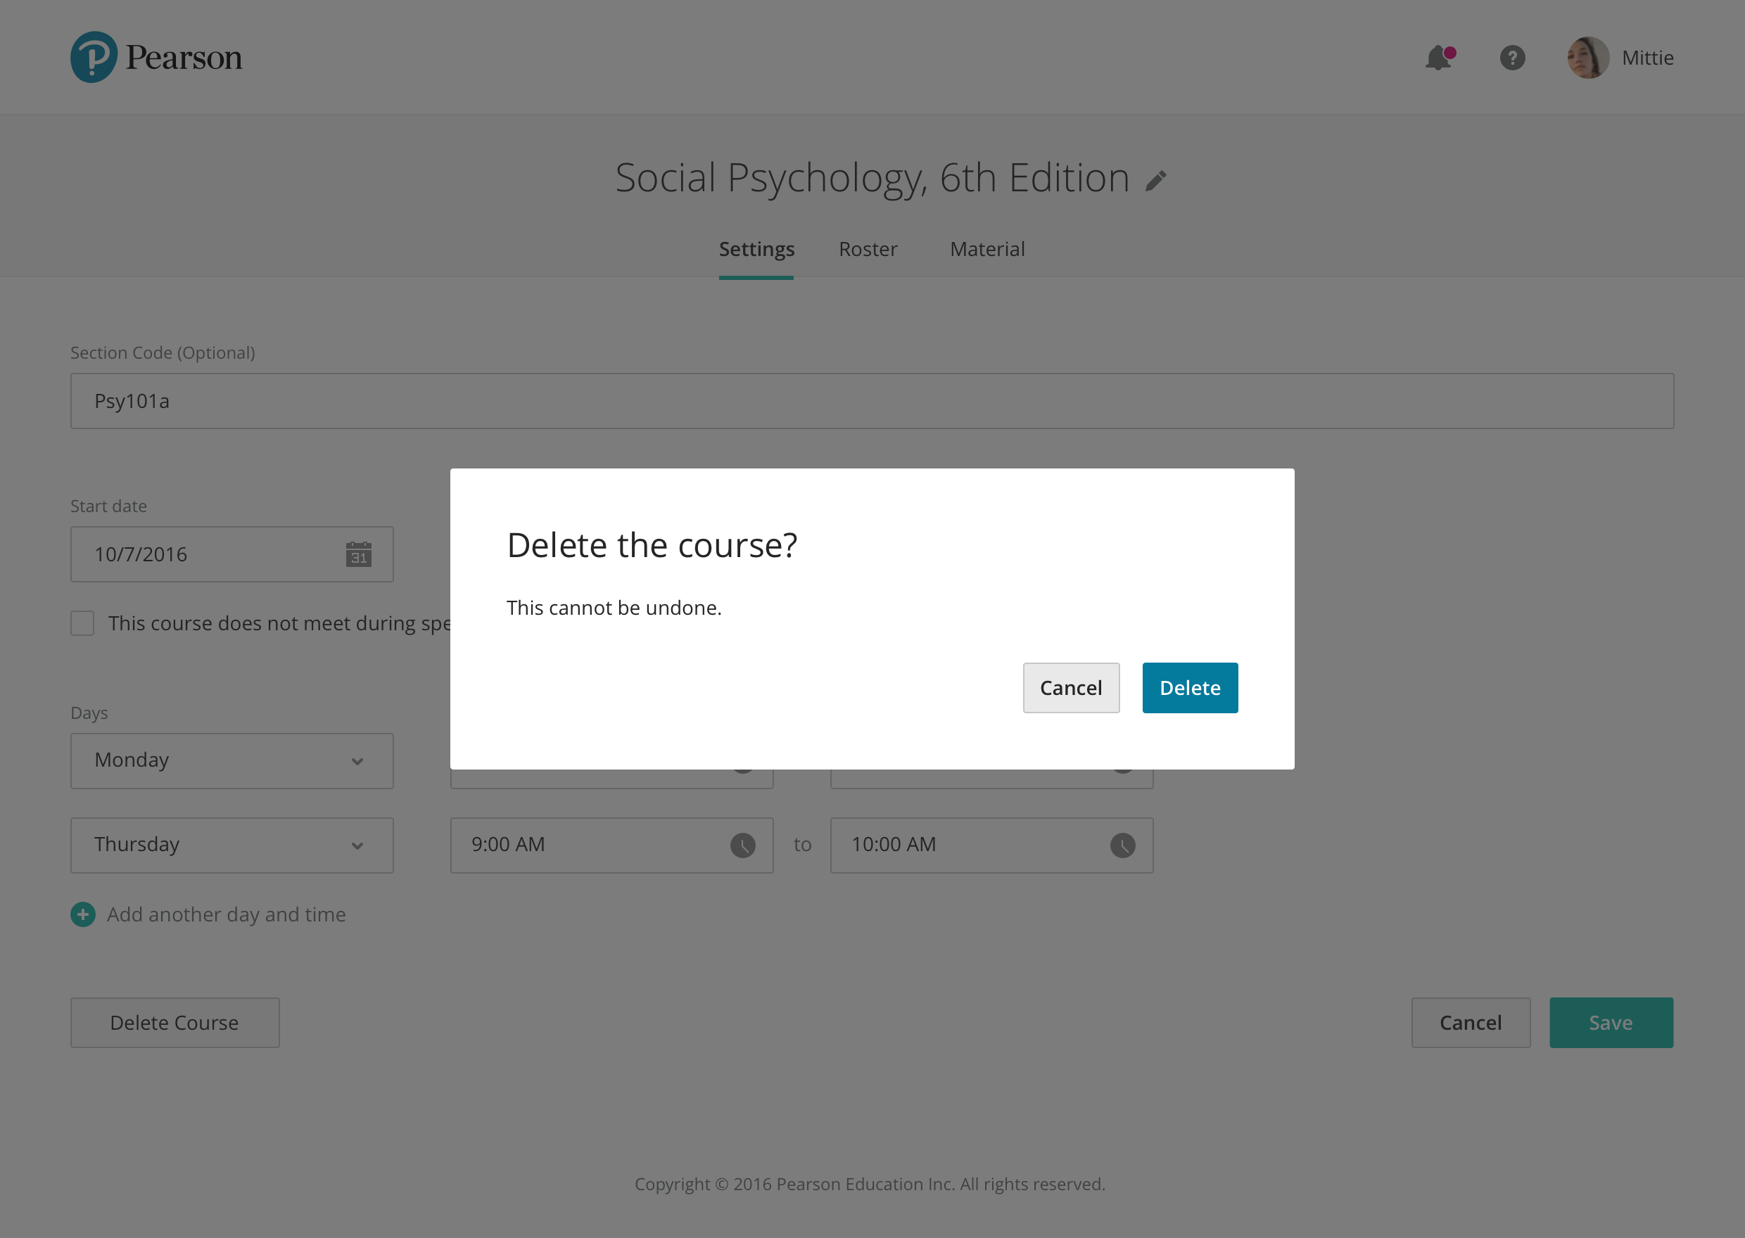This screenshot has height=1238, width=1745.
Task: Open the Start date calendar picker icon
Action: tap(358, 554)
